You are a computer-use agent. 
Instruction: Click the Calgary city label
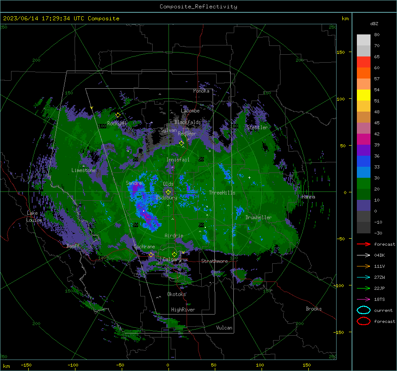tap(172, 259)
